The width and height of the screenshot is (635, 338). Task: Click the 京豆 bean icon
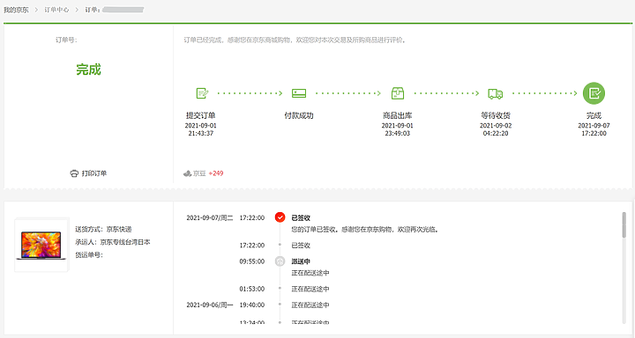[187, 173]
